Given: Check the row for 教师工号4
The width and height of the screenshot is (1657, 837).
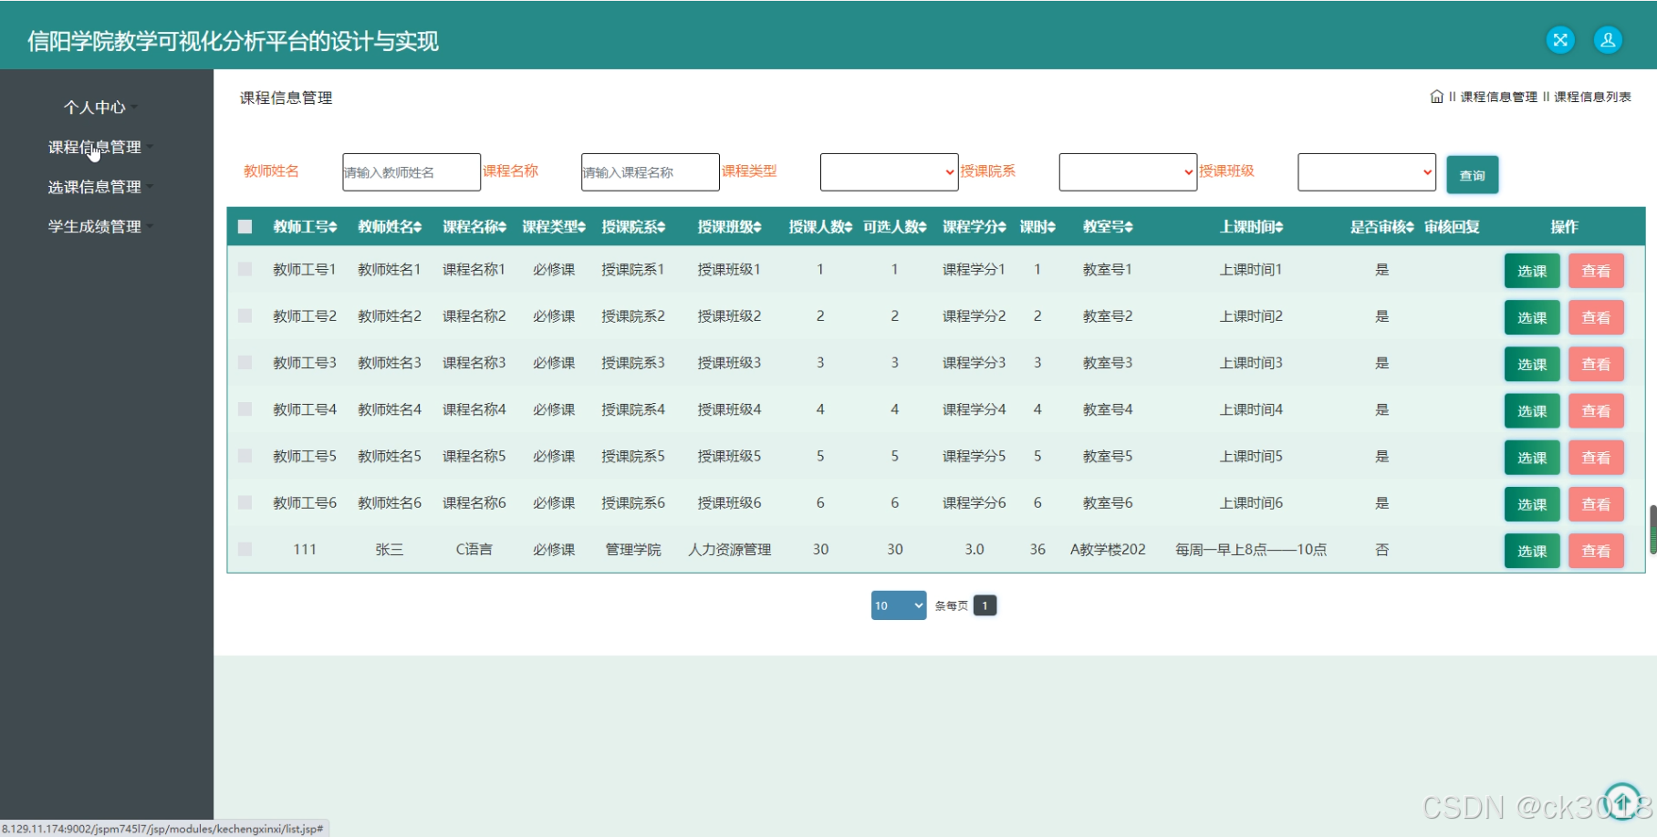Looking at the screenshot, I should [245, 408].
